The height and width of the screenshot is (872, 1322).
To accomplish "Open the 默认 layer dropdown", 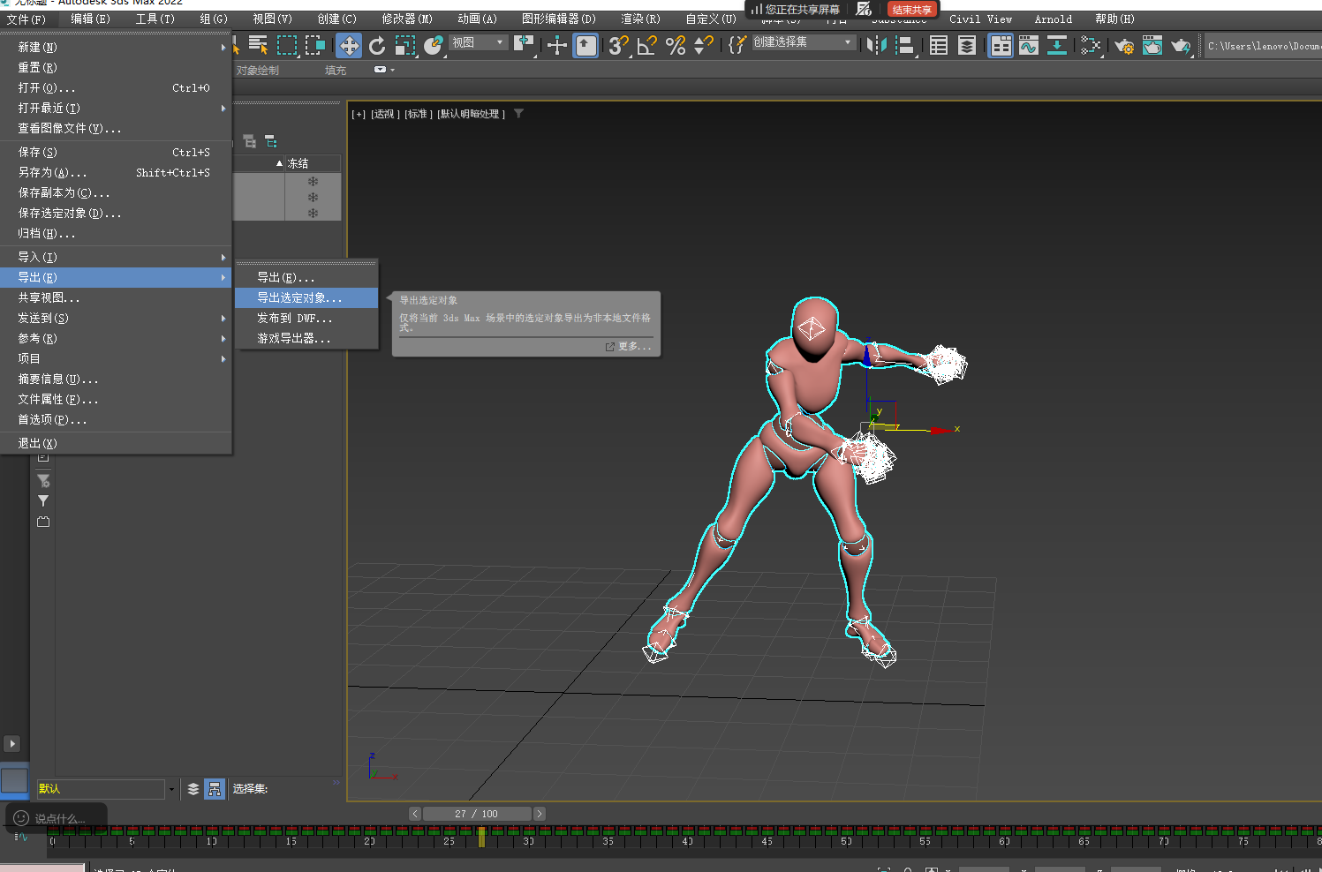I will tap(171, 789).
